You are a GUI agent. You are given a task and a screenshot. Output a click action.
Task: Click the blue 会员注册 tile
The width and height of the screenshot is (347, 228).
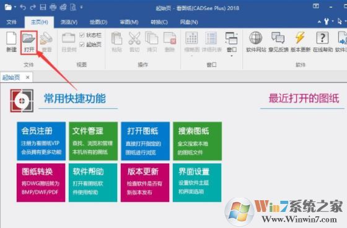point(41,141)
